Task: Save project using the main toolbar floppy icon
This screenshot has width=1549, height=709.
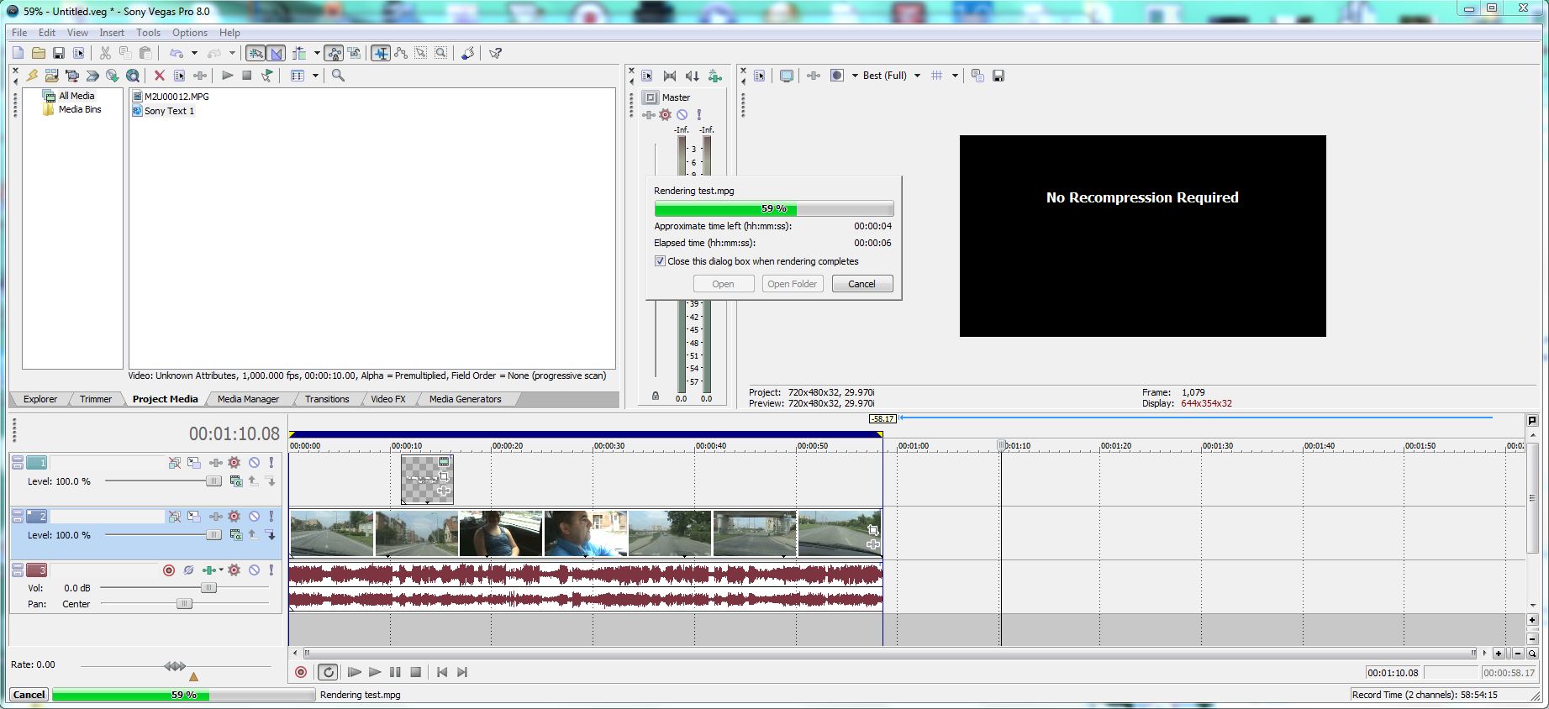Action: [58, 53]
